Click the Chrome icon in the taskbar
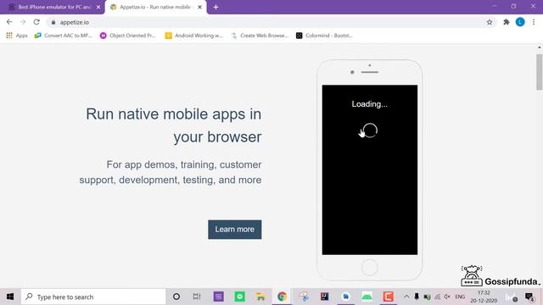543x305 pixels. click(282, 297)
